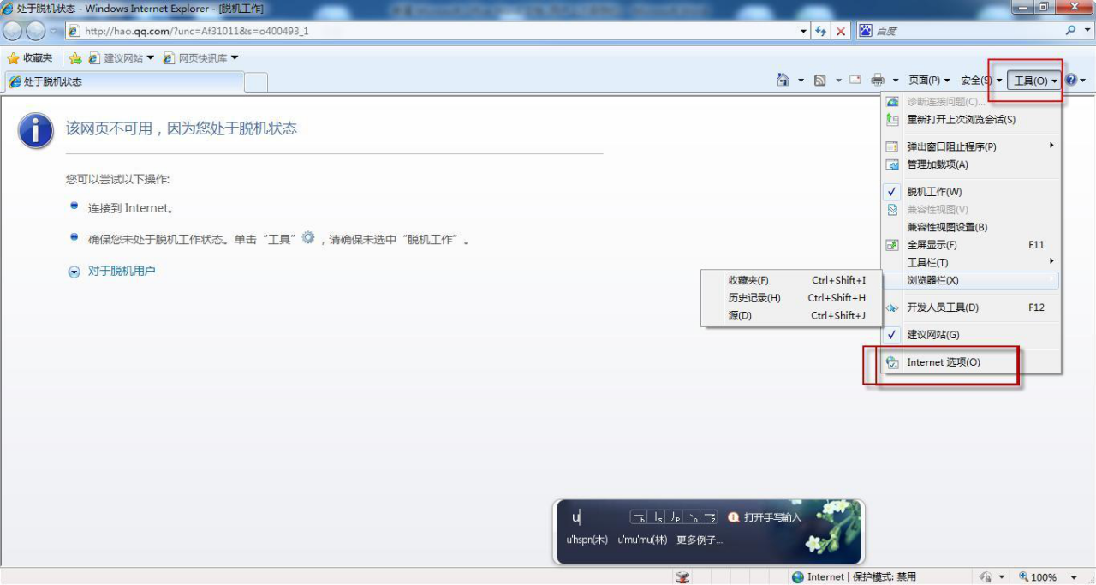The width and height of the screenshot is (1096, 585).
Task: Click the Help question mark icon
Action: (x=1070, y=80)
